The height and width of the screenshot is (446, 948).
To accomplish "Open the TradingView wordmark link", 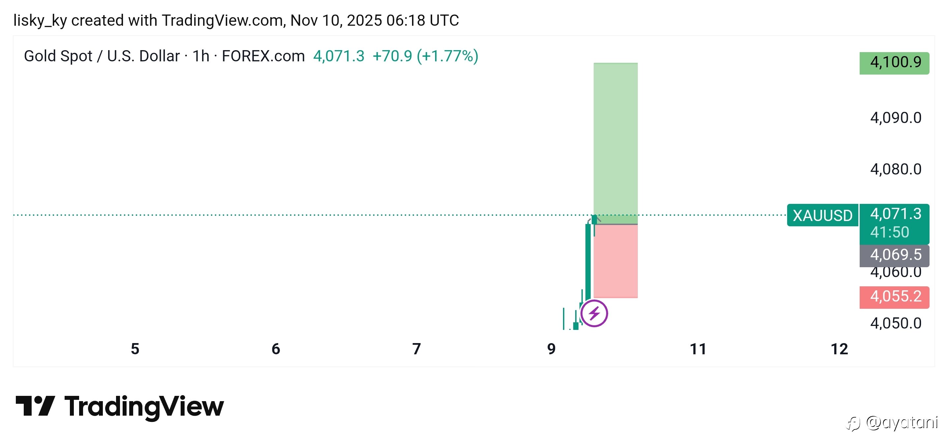I will (x=144, y=407).
